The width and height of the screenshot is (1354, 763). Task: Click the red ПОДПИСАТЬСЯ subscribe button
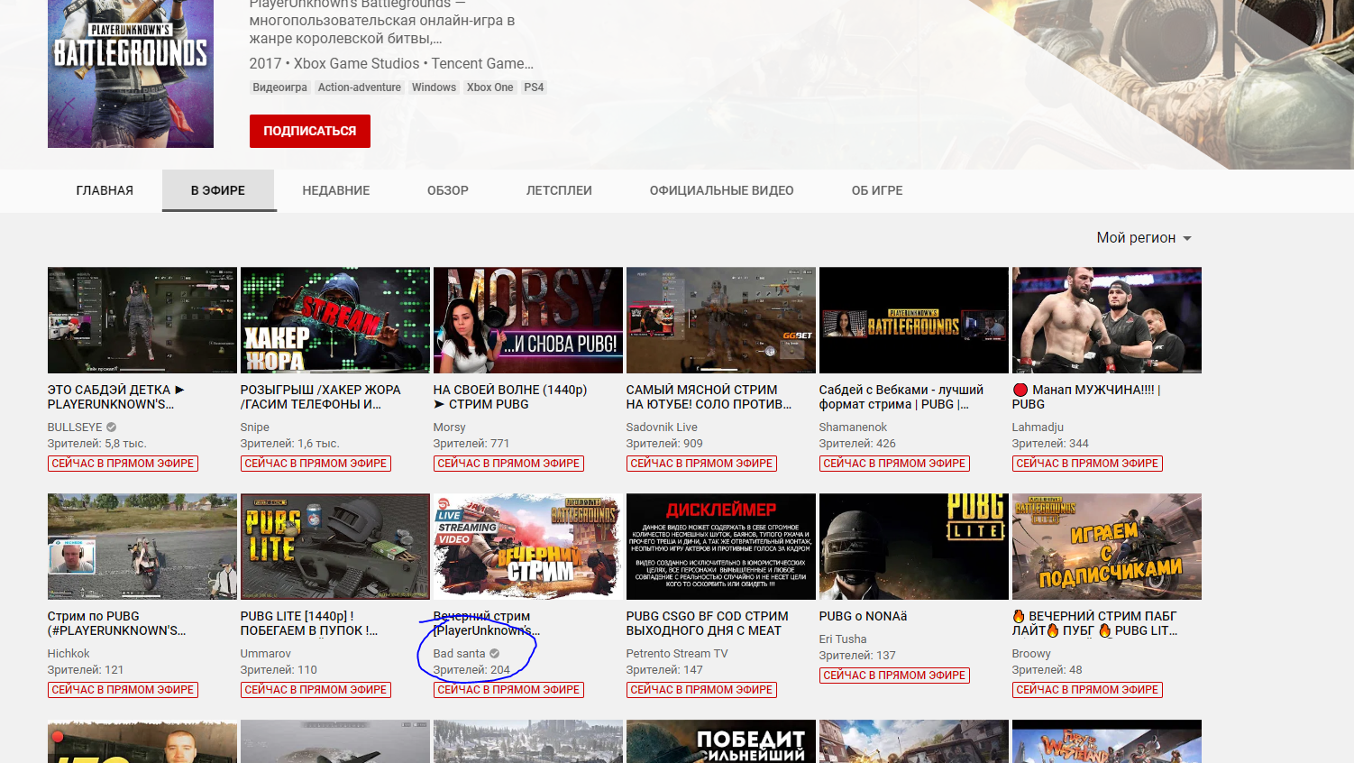coord(309,131)
